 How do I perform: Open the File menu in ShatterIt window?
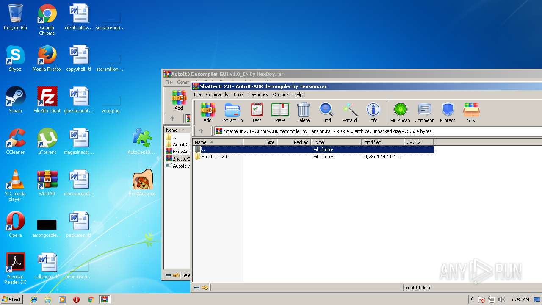tap(197, 94)
